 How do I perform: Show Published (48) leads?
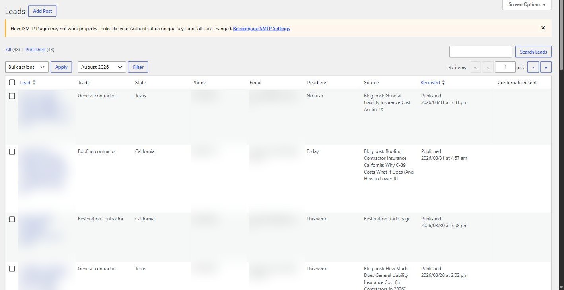[40, 50]
